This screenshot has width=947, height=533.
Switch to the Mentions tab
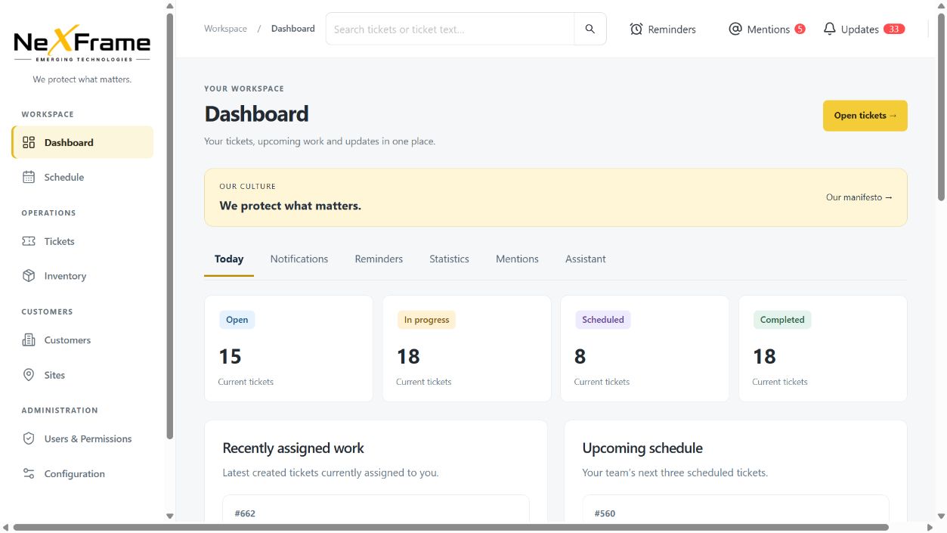(x=517, y=259)
